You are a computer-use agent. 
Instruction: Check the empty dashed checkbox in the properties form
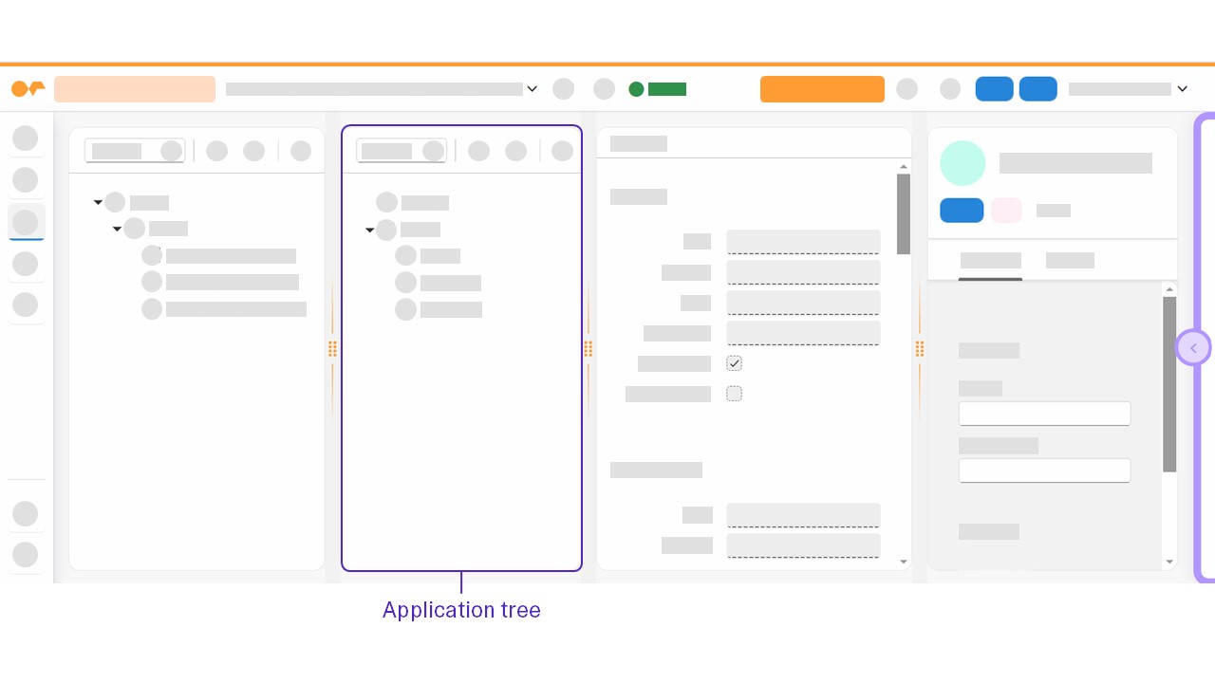(x=734, y=393)
